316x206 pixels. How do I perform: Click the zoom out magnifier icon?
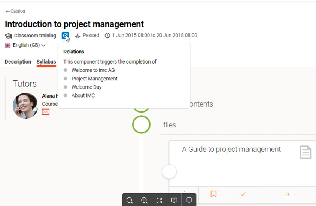pos(130,200)
